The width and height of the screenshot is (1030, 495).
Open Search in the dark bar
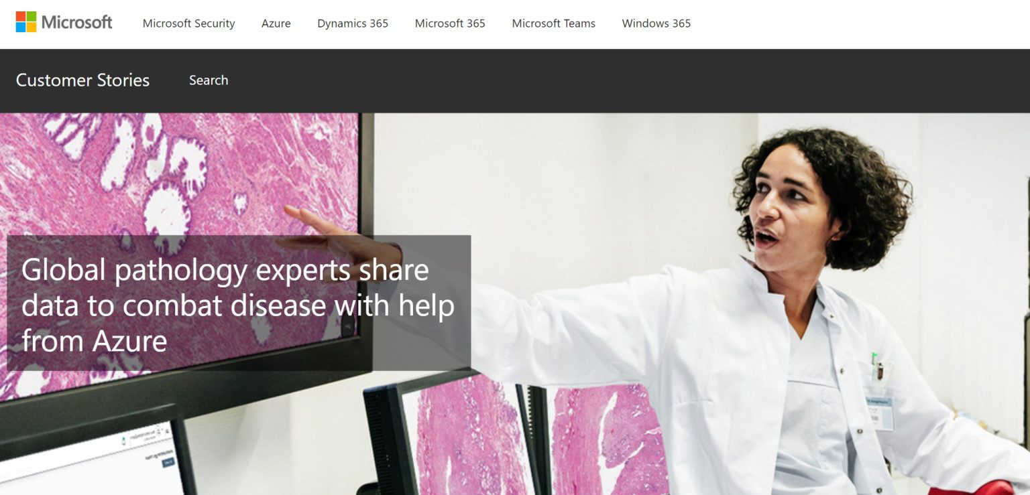(x=209, y=80)
